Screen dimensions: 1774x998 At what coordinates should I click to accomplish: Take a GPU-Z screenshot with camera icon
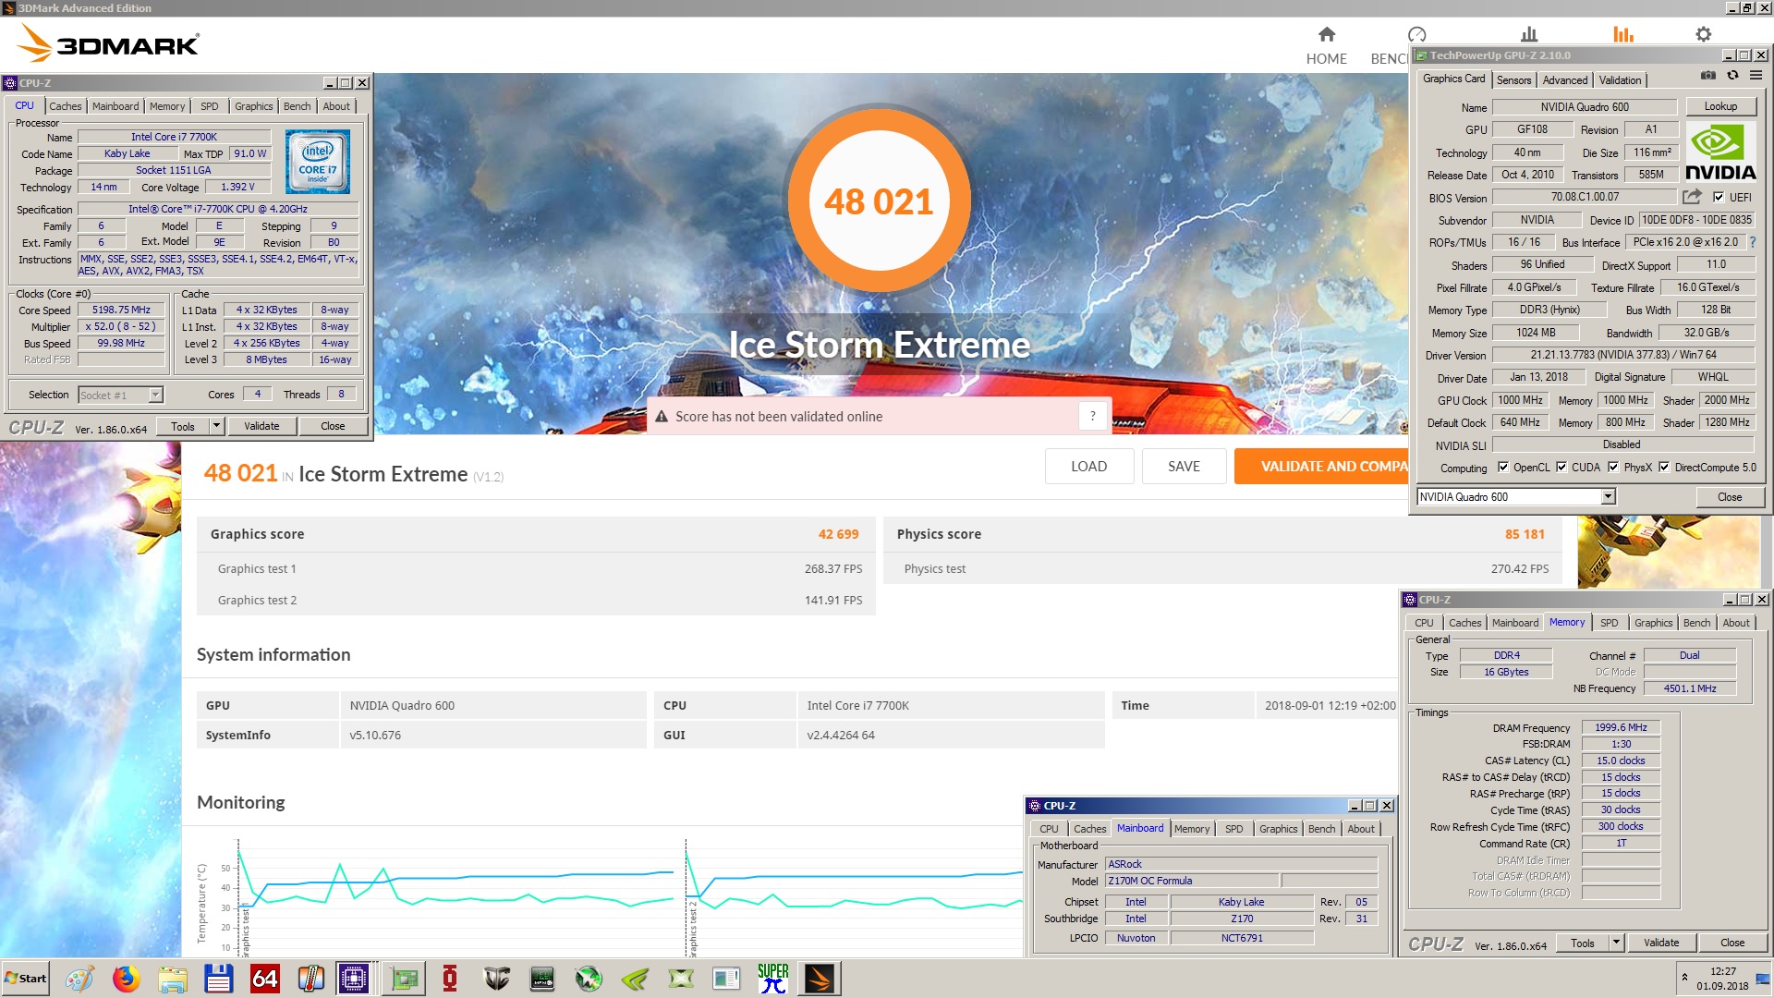(x=1708, y=76)
